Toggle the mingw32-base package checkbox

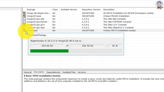tap(25, 16)
